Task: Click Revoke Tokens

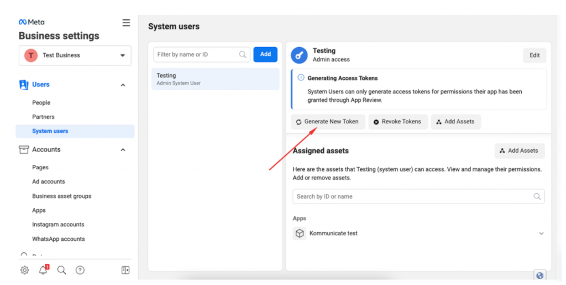Action: point(398,122)
